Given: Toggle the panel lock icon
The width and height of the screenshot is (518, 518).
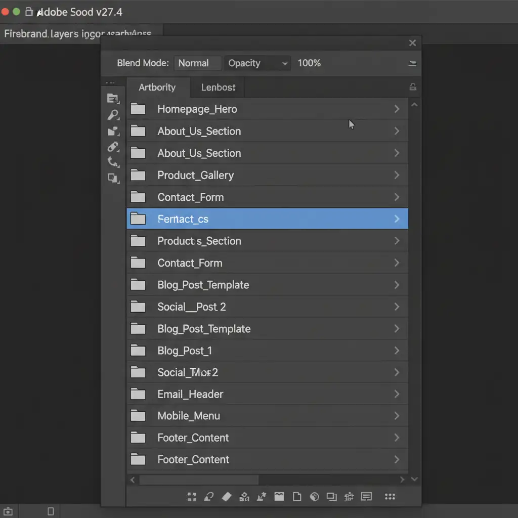Looking at the screenshot, I should pos(413,87).
